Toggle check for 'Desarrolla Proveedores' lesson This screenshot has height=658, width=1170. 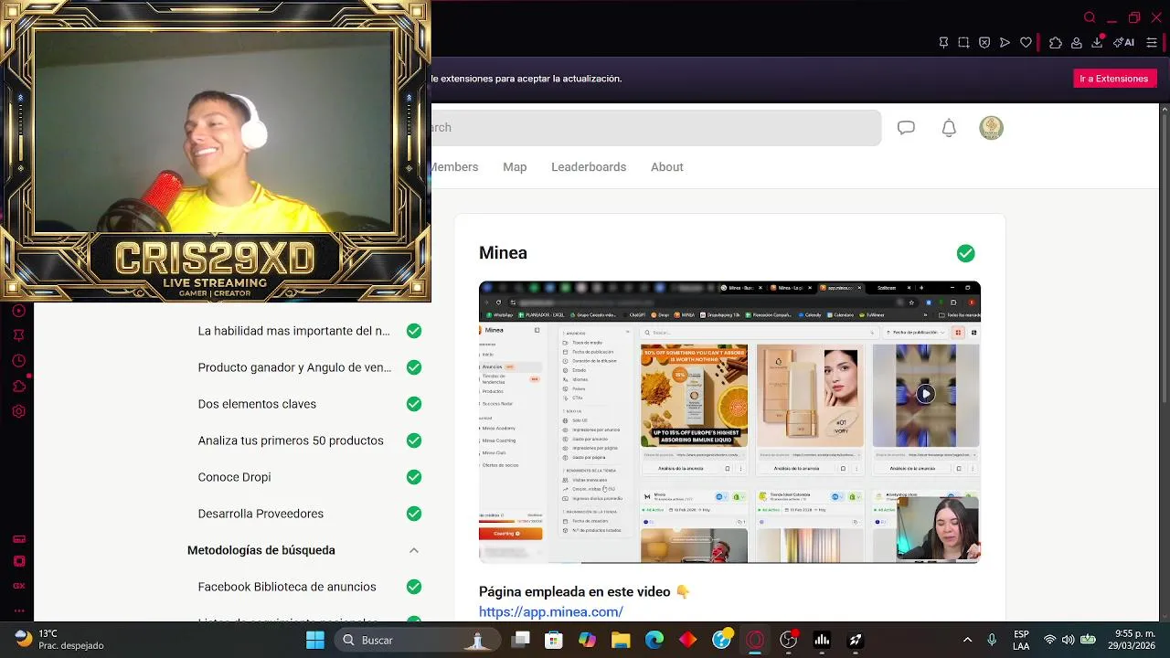point(414,514)
